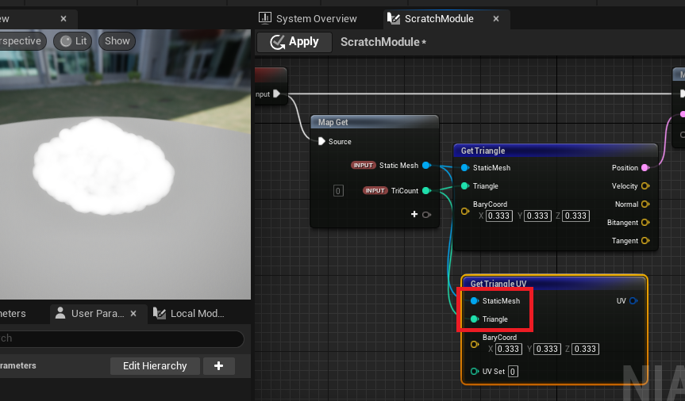
Task: Edit the UV Set value field
Action: point(513,372)
